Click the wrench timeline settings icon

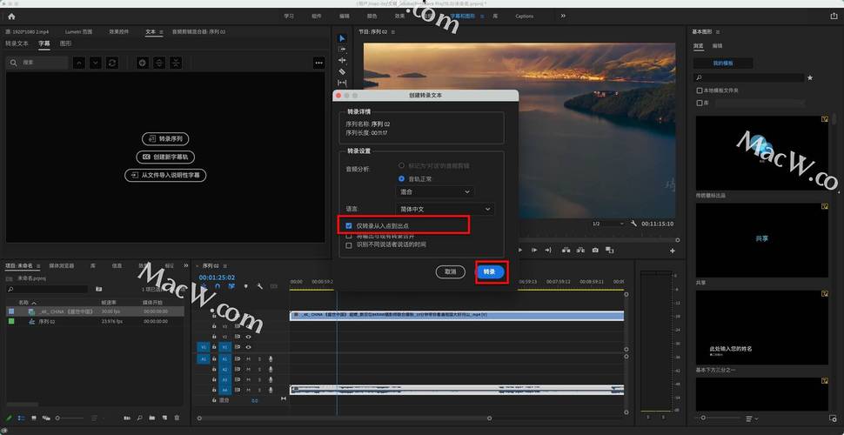(259, 286)
